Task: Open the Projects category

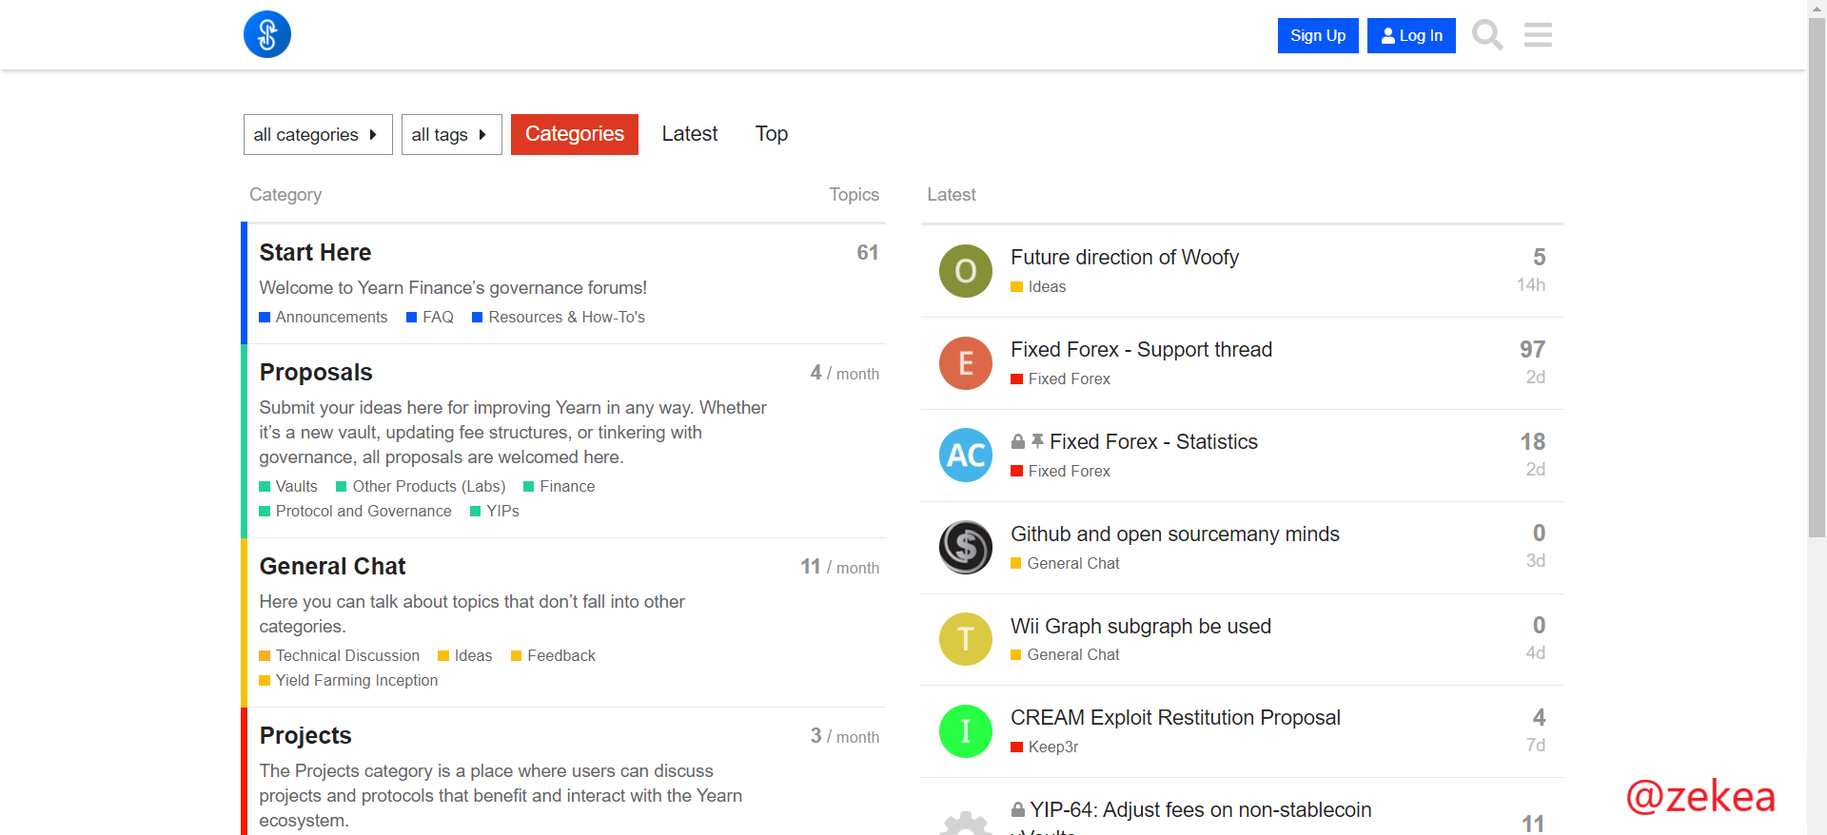Action: pos(305,735)
